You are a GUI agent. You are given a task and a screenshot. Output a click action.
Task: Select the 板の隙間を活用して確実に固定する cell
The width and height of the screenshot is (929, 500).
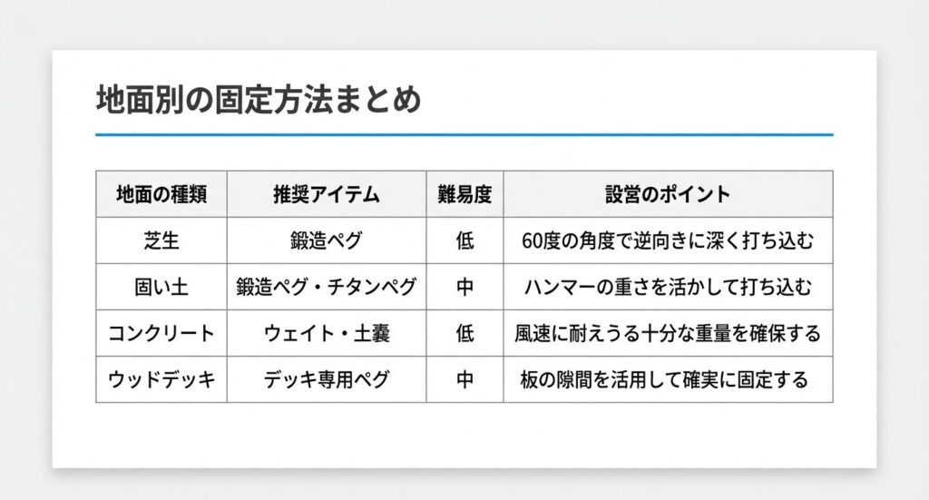pyautogui.click(x=668, y=379)
